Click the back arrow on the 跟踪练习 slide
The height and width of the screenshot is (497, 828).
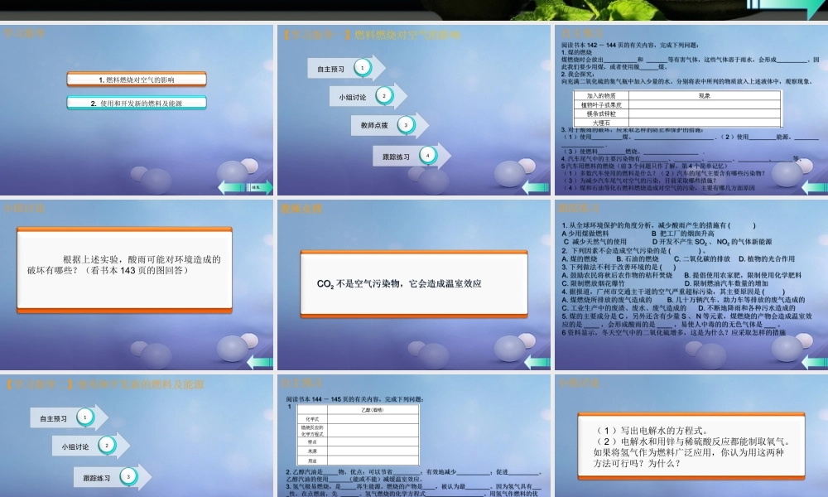click(815, 362)
